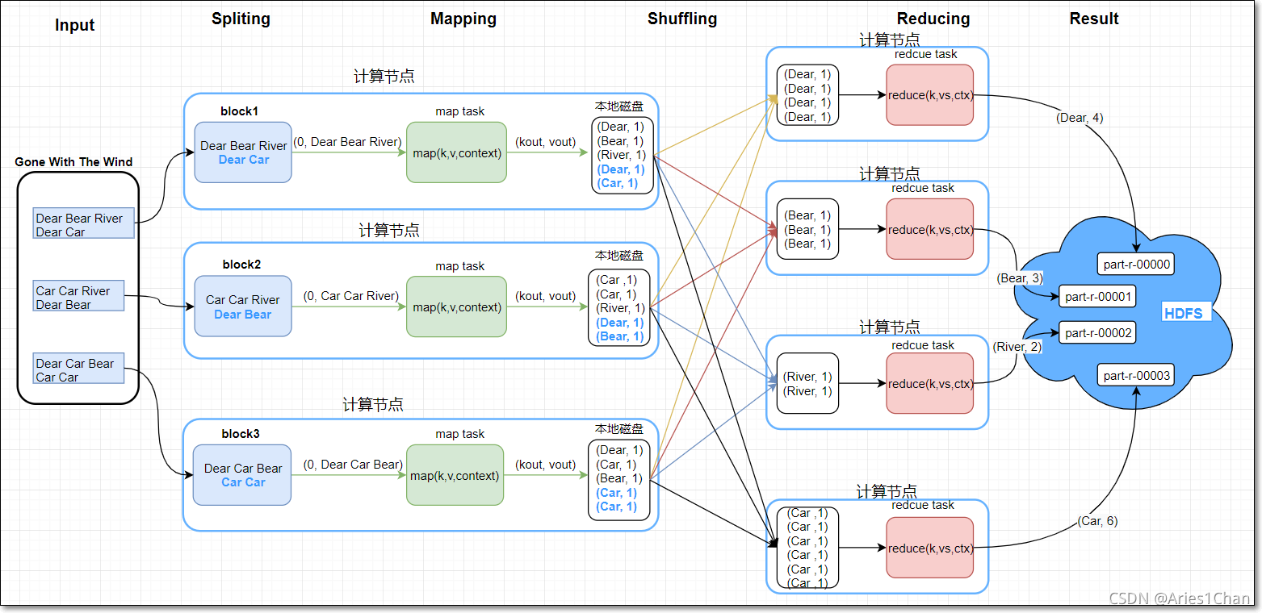
Task: Select the reduce(k,vs,ctx) box beside Bear list
Action: (x=929, y=230)
